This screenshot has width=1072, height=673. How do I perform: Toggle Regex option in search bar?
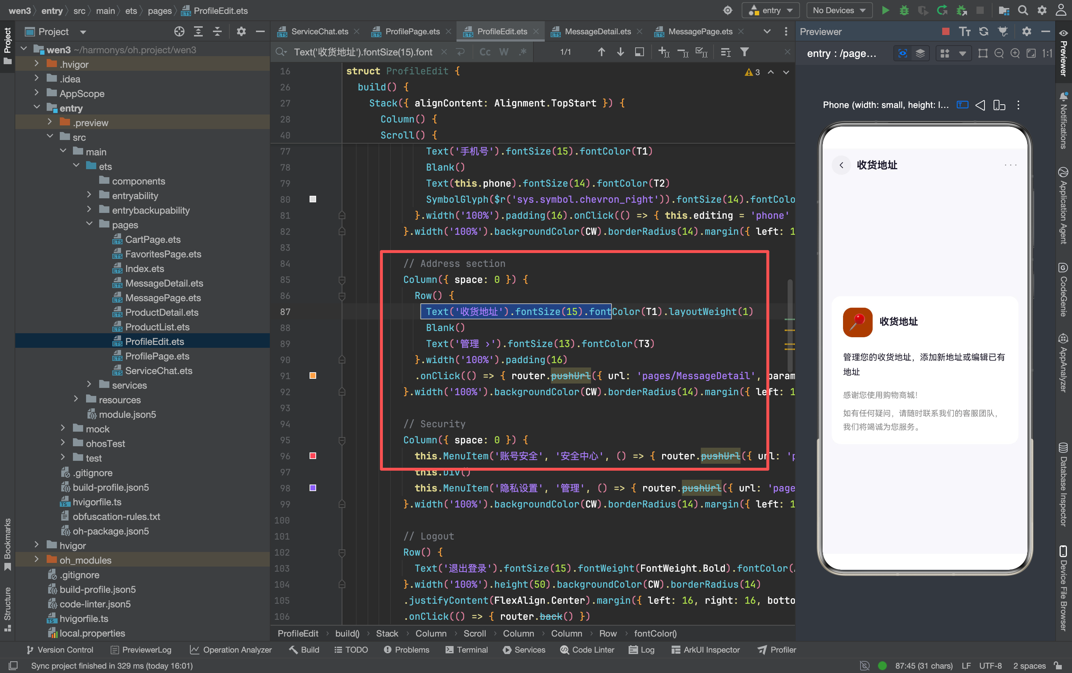pyautogui.click(x=523, y=52)
